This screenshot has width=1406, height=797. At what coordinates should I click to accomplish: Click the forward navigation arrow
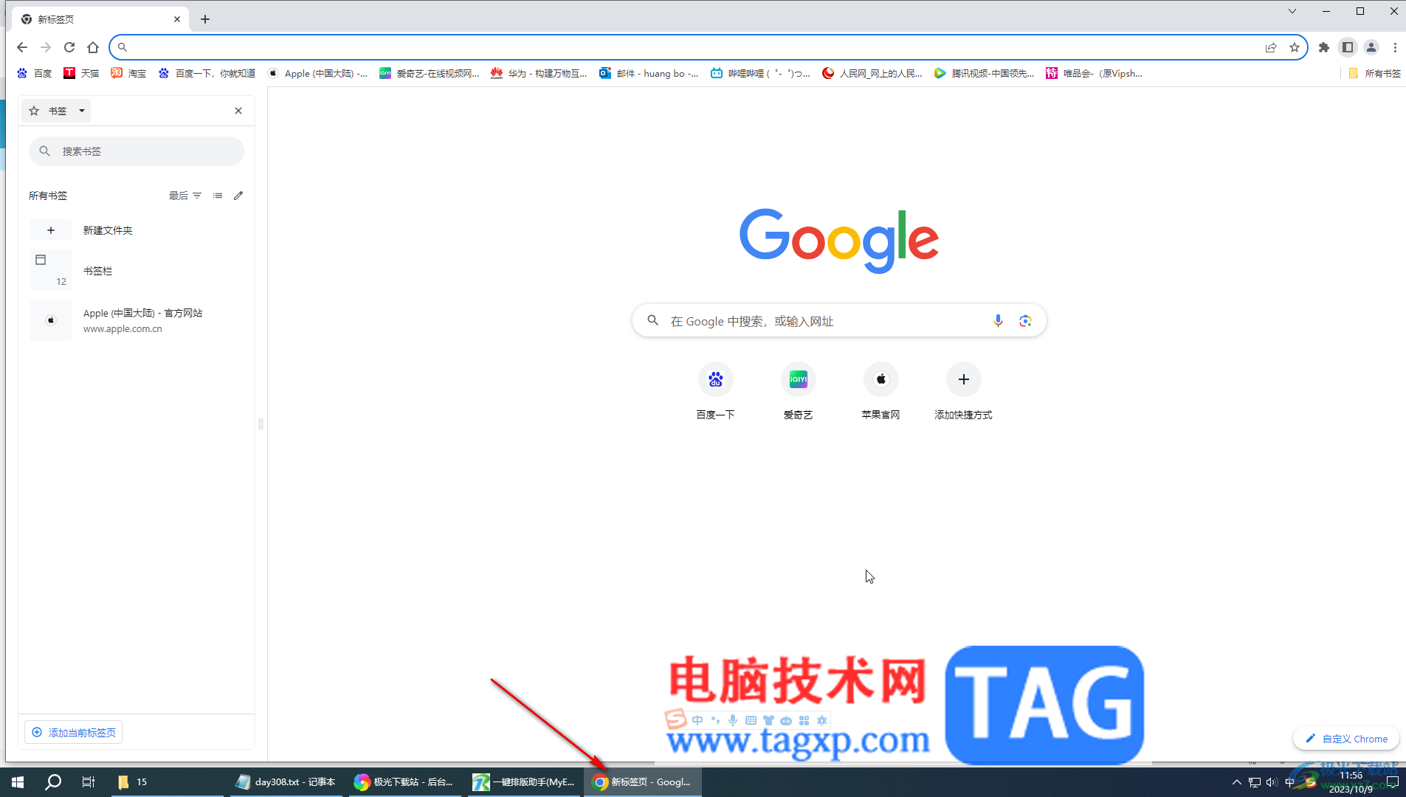[x=46, y=47]
